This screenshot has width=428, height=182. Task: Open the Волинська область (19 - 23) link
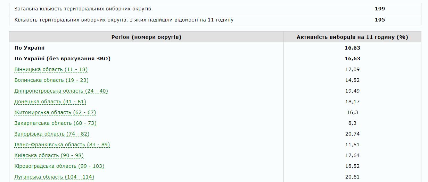[51, 80]
